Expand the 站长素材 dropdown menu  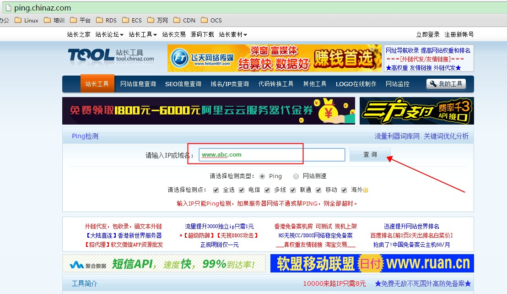click(233, 34)
